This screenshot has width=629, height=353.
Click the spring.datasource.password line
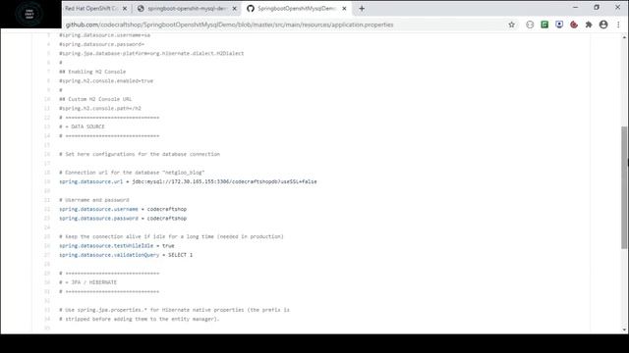123,219
